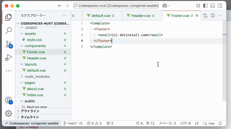Split the editor to the right
This screenshot has height=129, width=231.
click(x=213, y=15)
